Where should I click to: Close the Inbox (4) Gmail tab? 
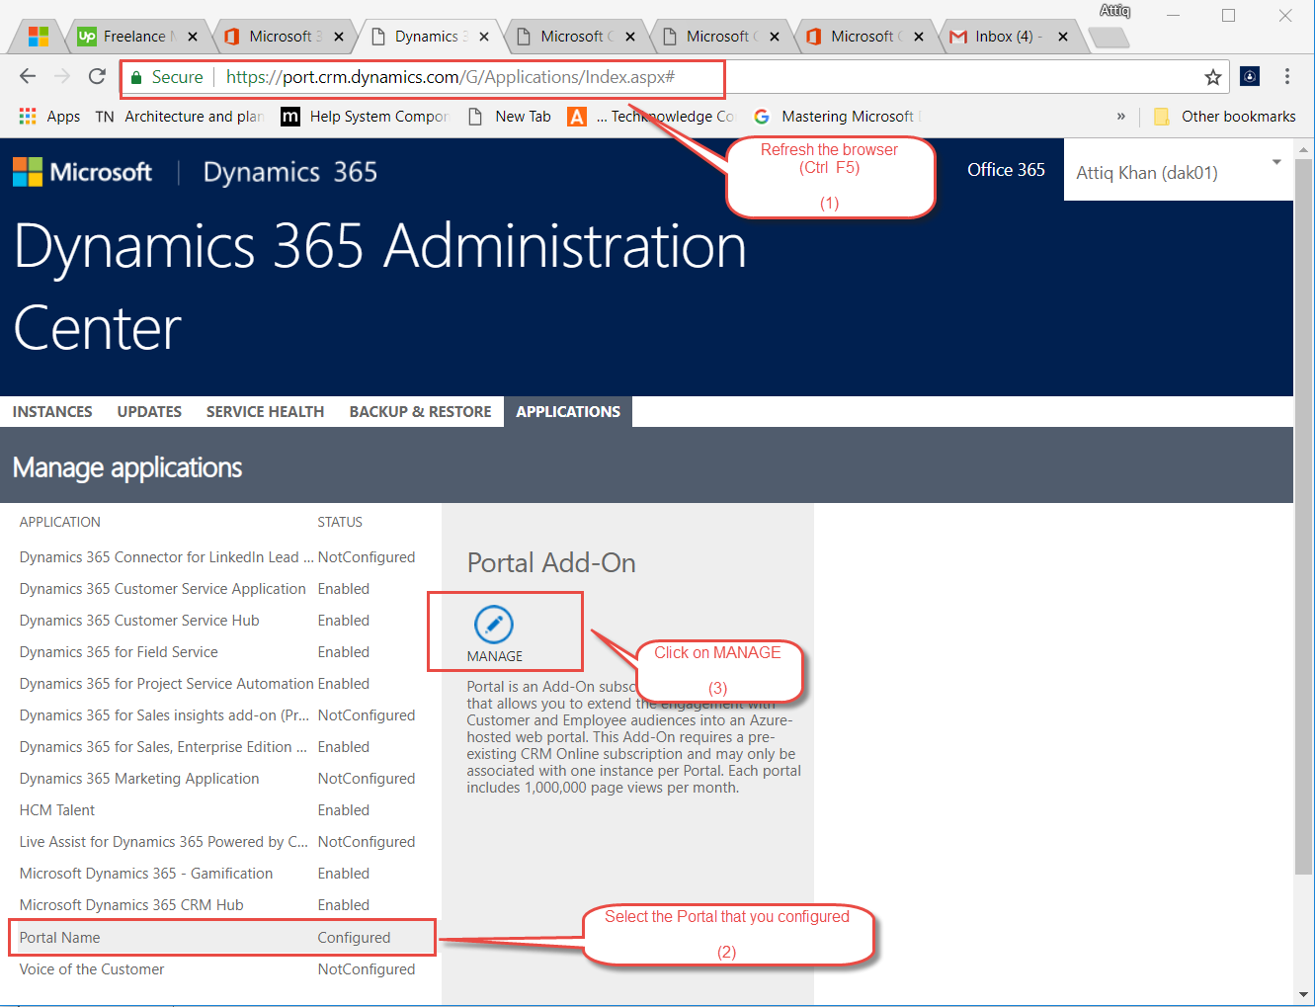(x=1063, y=37)
